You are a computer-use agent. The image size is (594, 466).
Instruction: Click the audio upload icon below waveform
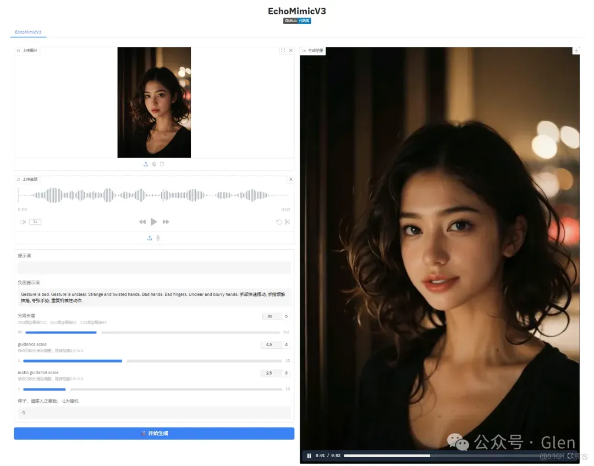[150, 238]
